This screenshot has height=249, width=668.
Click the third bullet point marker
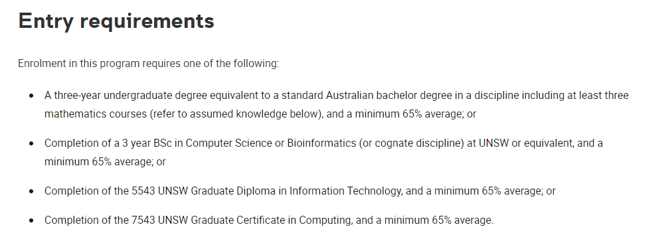click(31, 191)
